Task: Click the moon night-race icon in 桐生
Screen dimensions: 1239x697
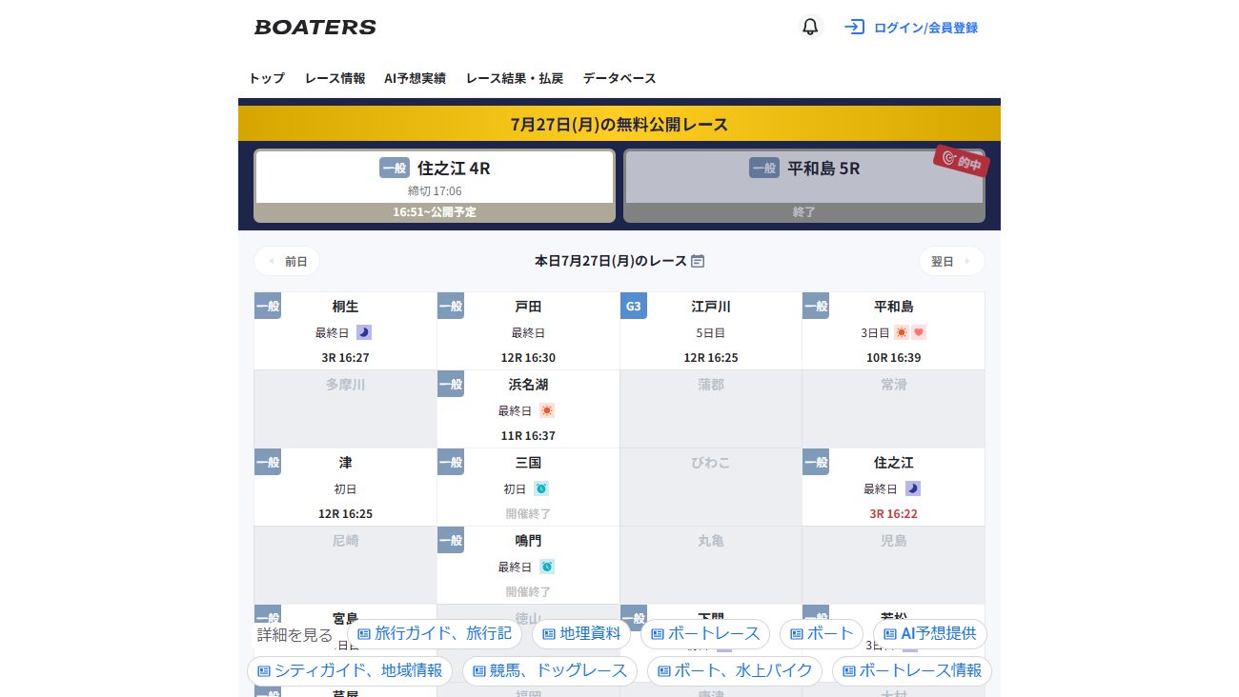Action: coord(364,332)
